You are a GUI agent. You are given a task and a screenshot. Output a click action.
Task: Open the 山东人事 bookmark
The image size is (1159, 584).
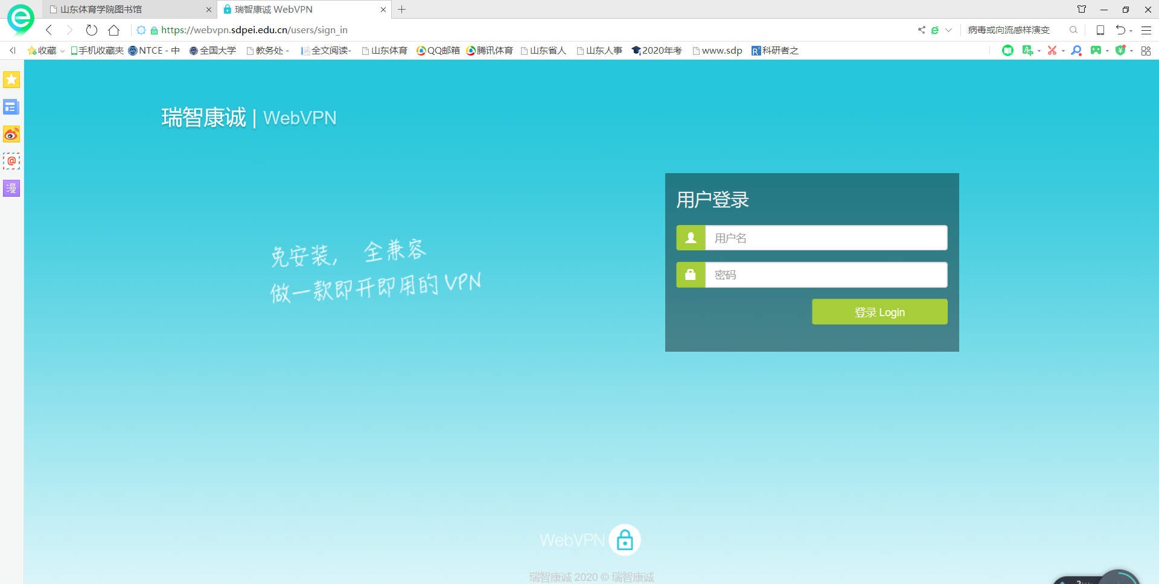[599, 51]
